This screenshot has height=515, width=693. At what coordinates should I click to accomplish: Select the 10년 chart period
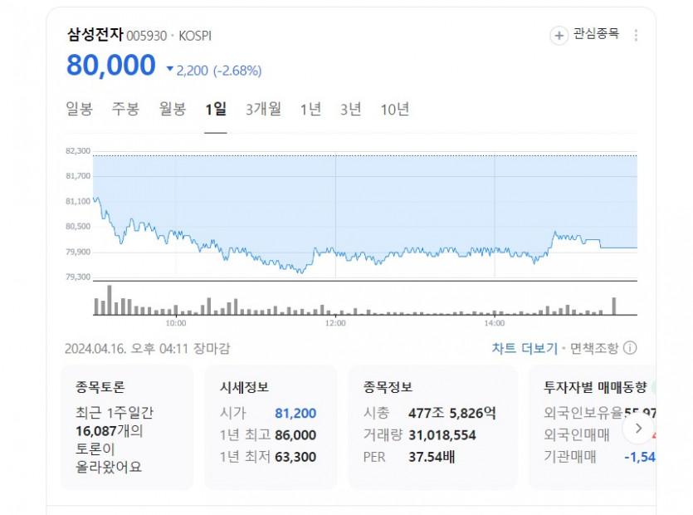(x=395, y=110)
